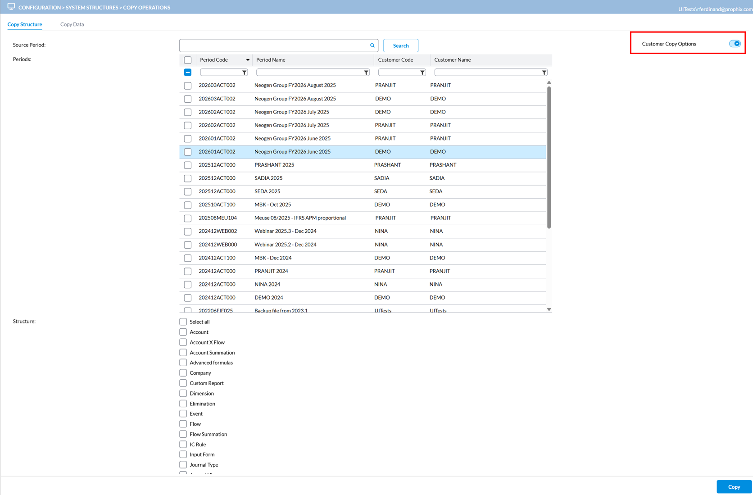Open the Period Code filter icon

[244, 73]
